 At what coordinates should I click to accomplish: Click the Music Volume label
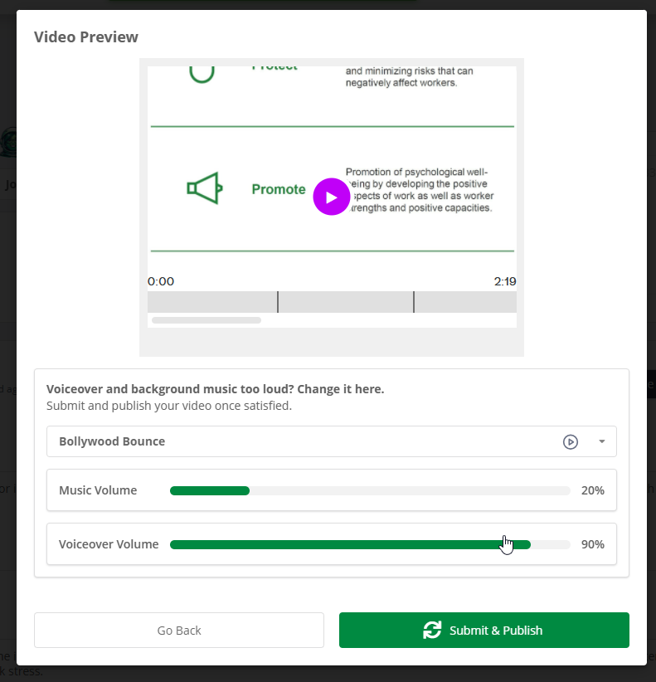coord(98,490)
